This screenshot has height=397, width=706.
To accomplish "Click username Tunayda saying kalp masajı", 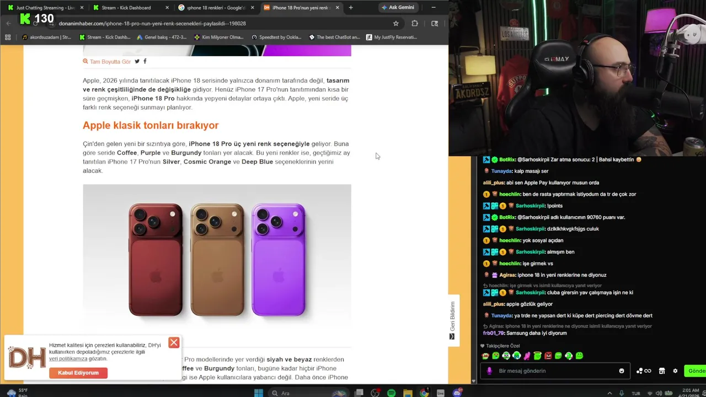I will [x=501, y=171].
